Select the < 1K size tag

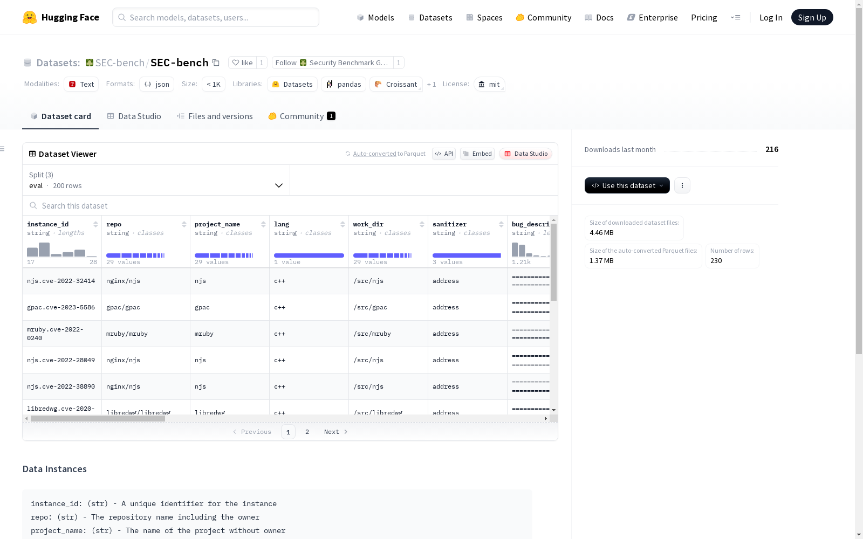(214, 84)
